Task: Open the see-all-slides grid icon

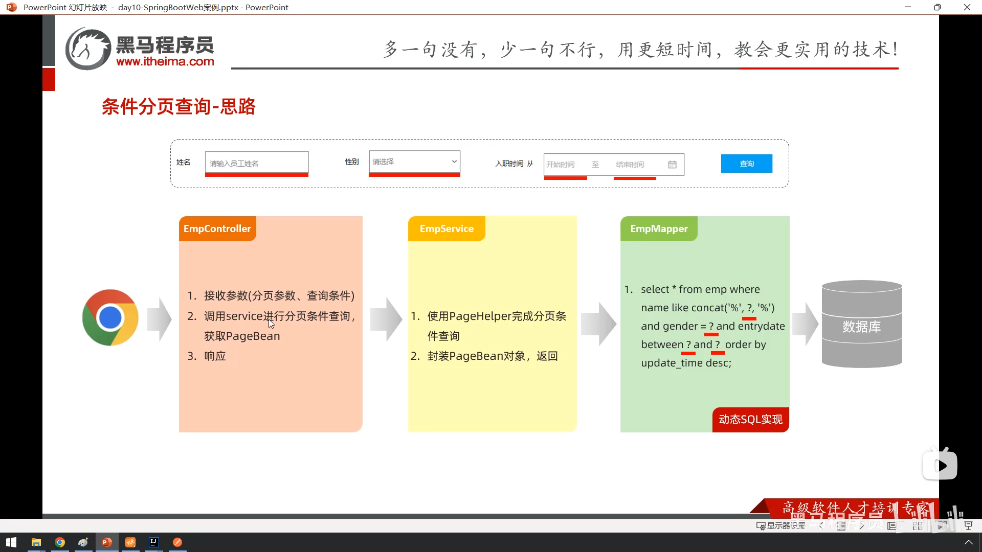Action: pos(841,525)
